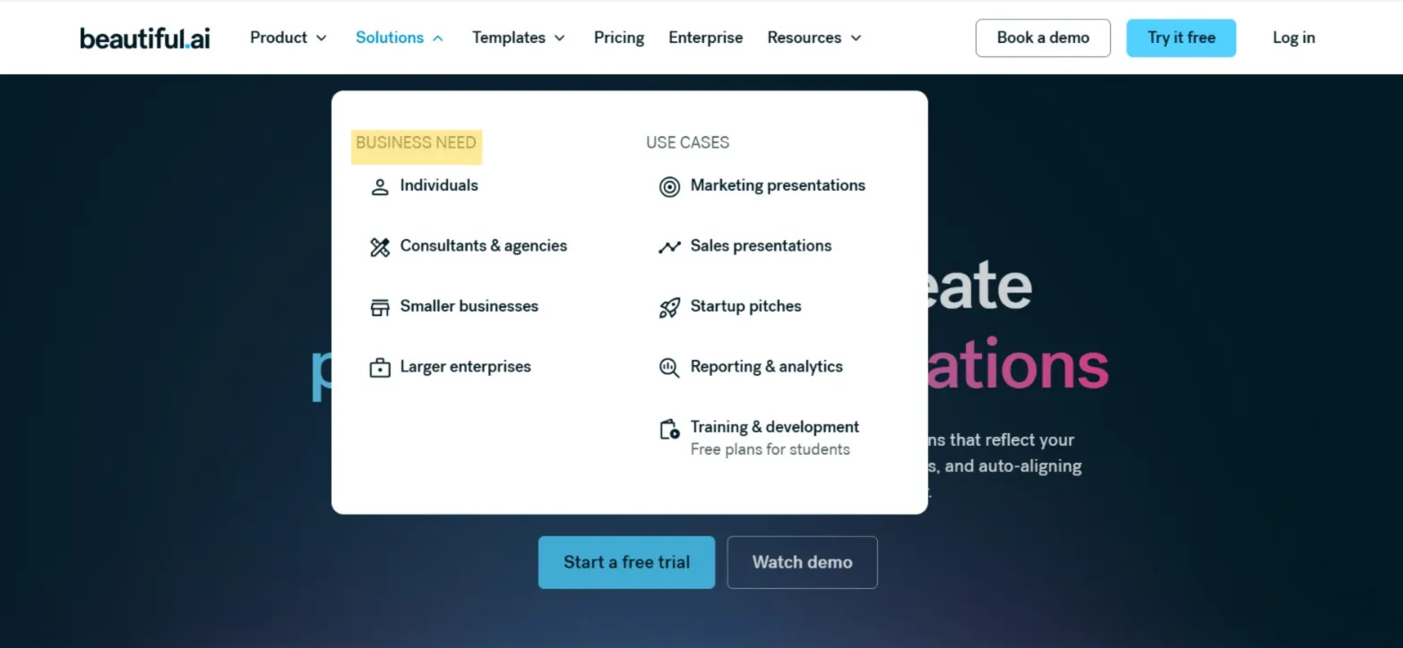Screen dimensions: 1403x648
Task: Click the clipboard icon beside Training & development
Action: click(669, 430)
